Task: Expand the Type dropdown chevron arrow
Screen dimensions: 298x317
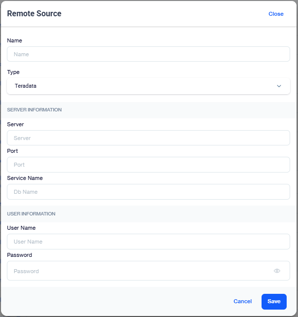Action: coord(279,86)
